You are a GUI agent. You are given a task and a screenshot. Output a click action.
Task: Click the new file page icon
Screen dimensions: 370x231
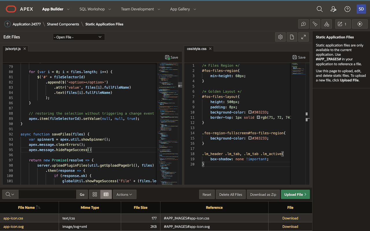point(292,37)
